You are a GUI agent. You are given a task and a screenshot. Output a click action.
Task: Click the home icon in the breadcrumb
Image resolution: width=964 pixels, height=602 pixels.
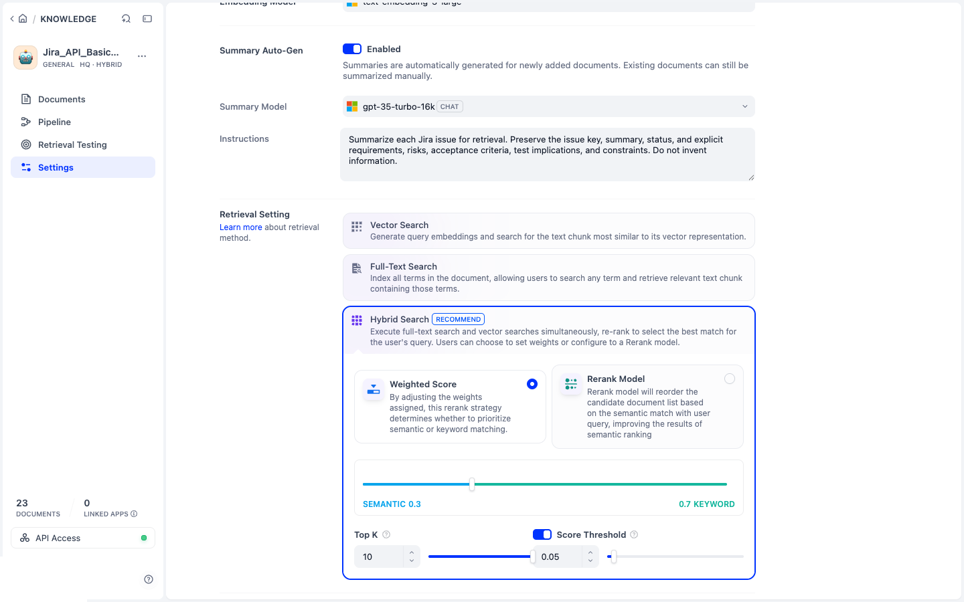pos(23,19)
